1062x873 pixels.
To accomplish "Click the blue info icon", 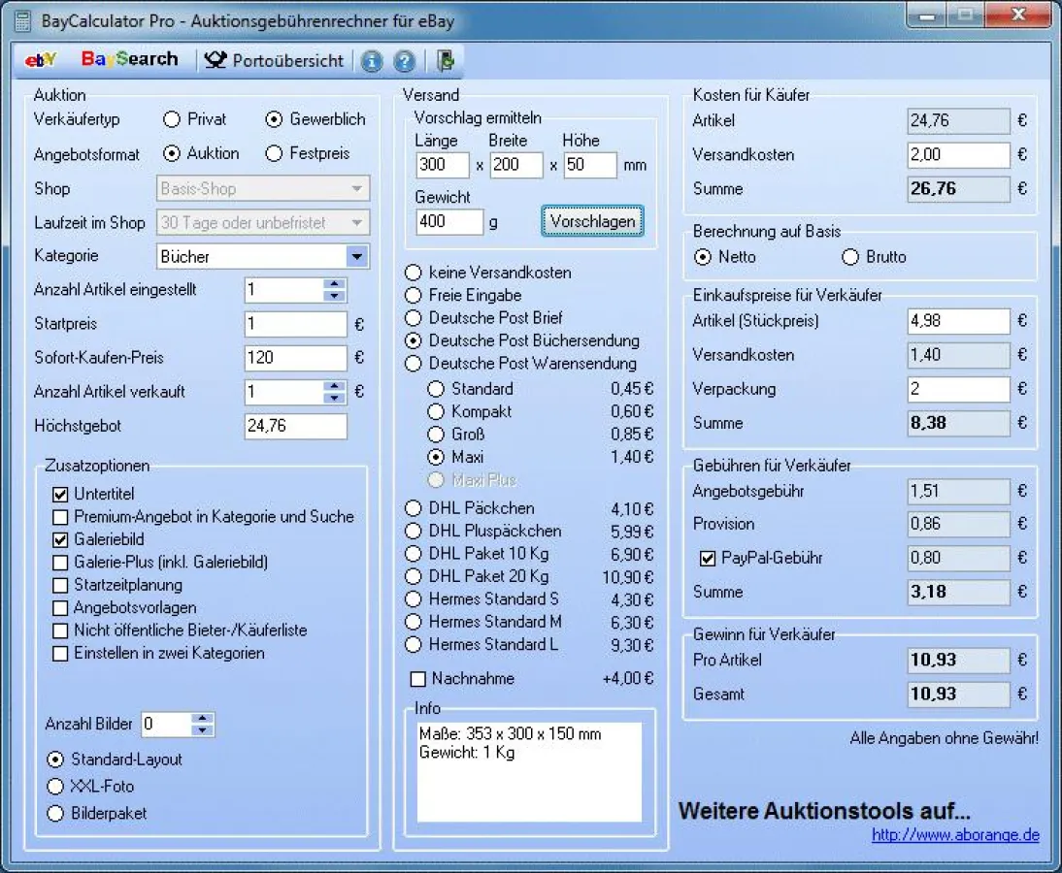I will click(372, 61).
